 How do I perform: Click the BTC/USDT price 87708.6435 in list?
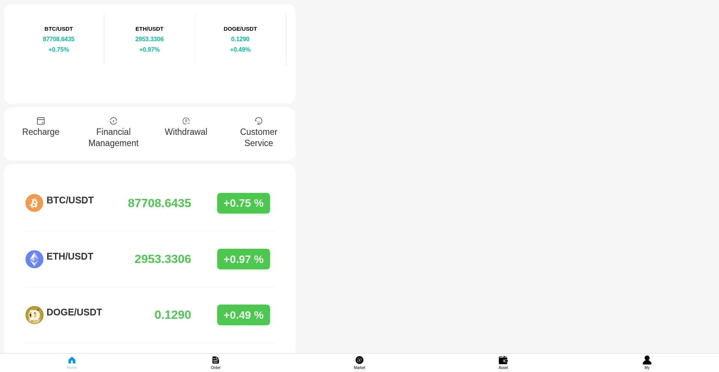click(x=160, y=203)
